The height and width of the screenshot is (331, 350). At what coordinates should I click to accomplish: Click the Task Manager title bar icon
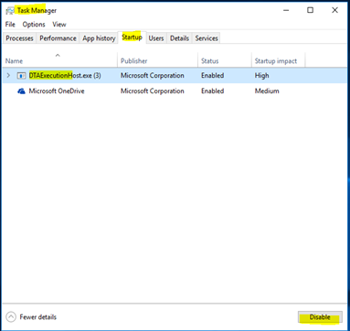pos(10,10)
